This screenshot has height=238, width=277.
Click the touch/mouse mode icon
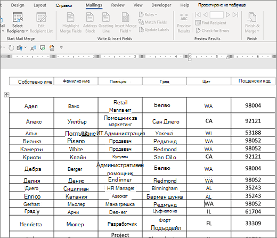[20, 48]
